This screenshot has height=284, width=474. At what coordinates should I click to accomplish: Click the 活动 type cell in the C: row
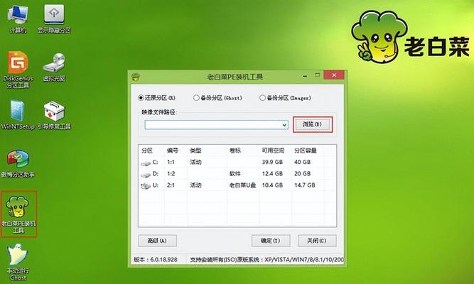coord(195,163)
